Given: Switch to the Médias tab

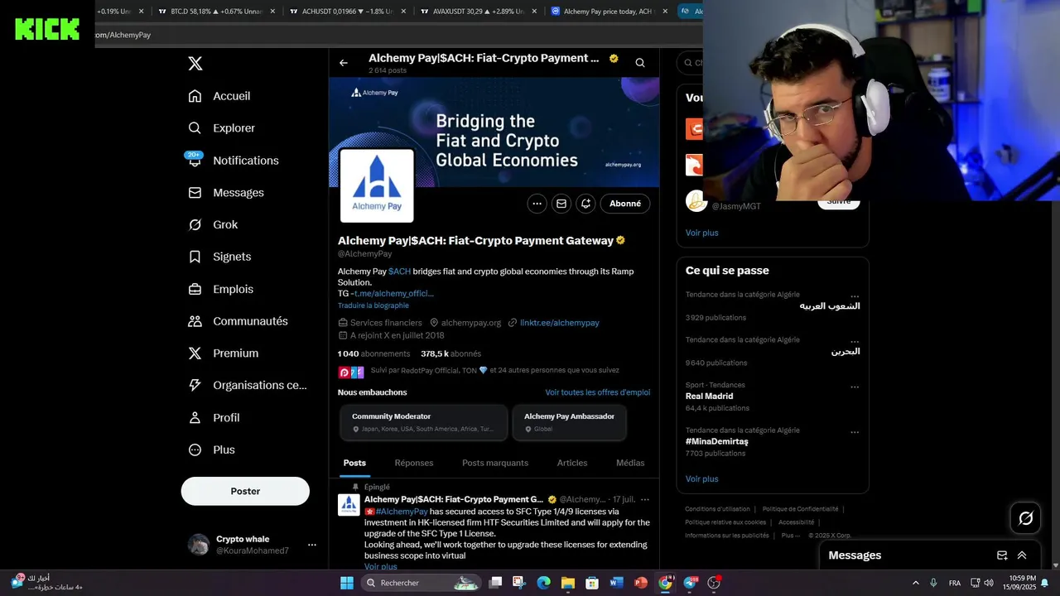Looking at the screenshot, I should coord(630,463).
